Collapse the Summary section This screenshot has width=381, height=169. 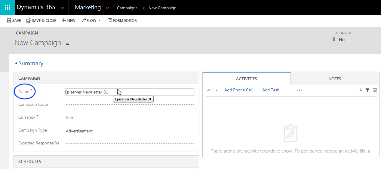(x=16, y=64)
